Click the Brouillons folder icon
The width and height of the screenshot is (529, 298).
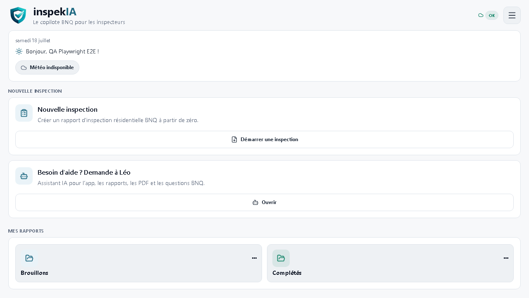click(29, 258)
